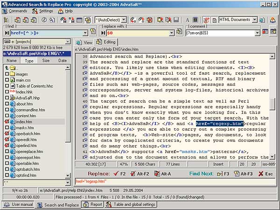Click the icon right of replace with dropdown

click(179, 31)
